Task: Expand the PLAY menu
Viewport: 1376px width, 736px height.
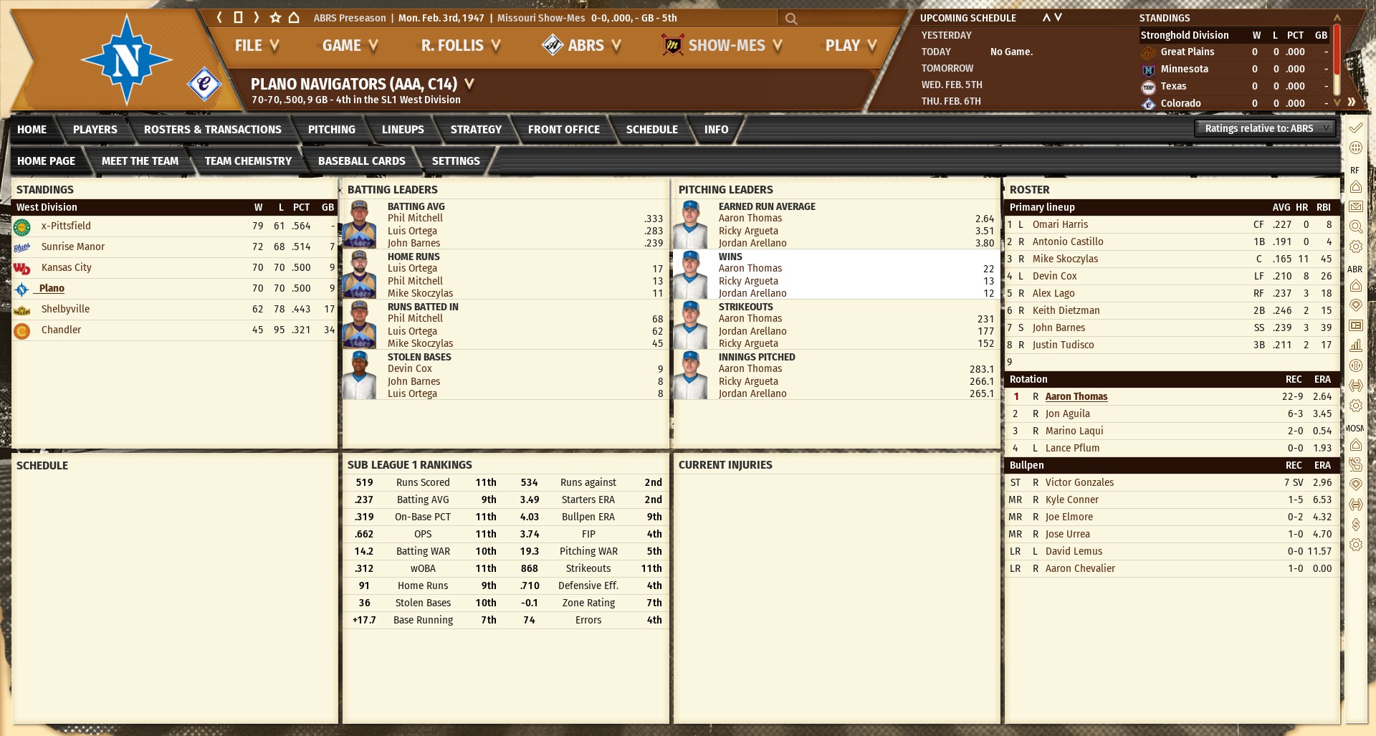Action: point(850,46)
